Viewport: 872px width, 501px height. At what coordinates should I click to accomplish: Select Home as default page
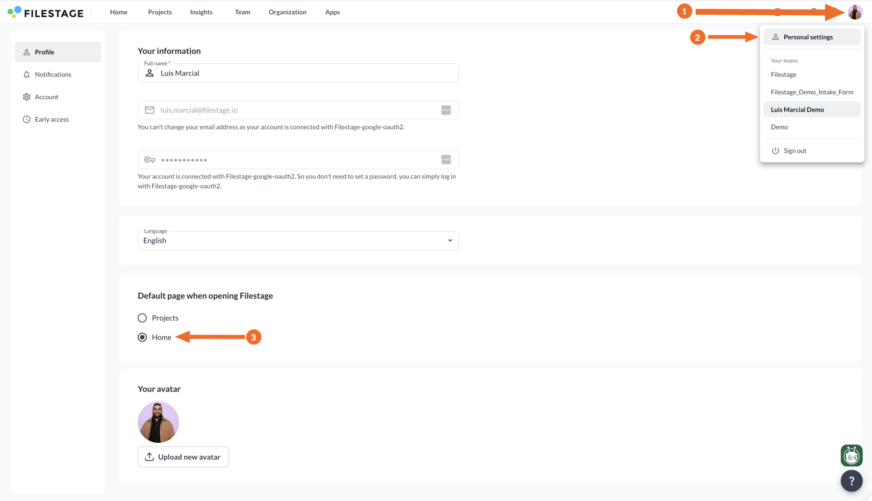142,337
